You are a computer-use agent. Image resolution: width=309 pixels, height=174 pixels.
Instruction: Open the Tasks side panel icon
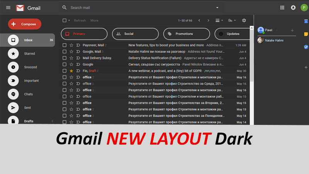306,47
